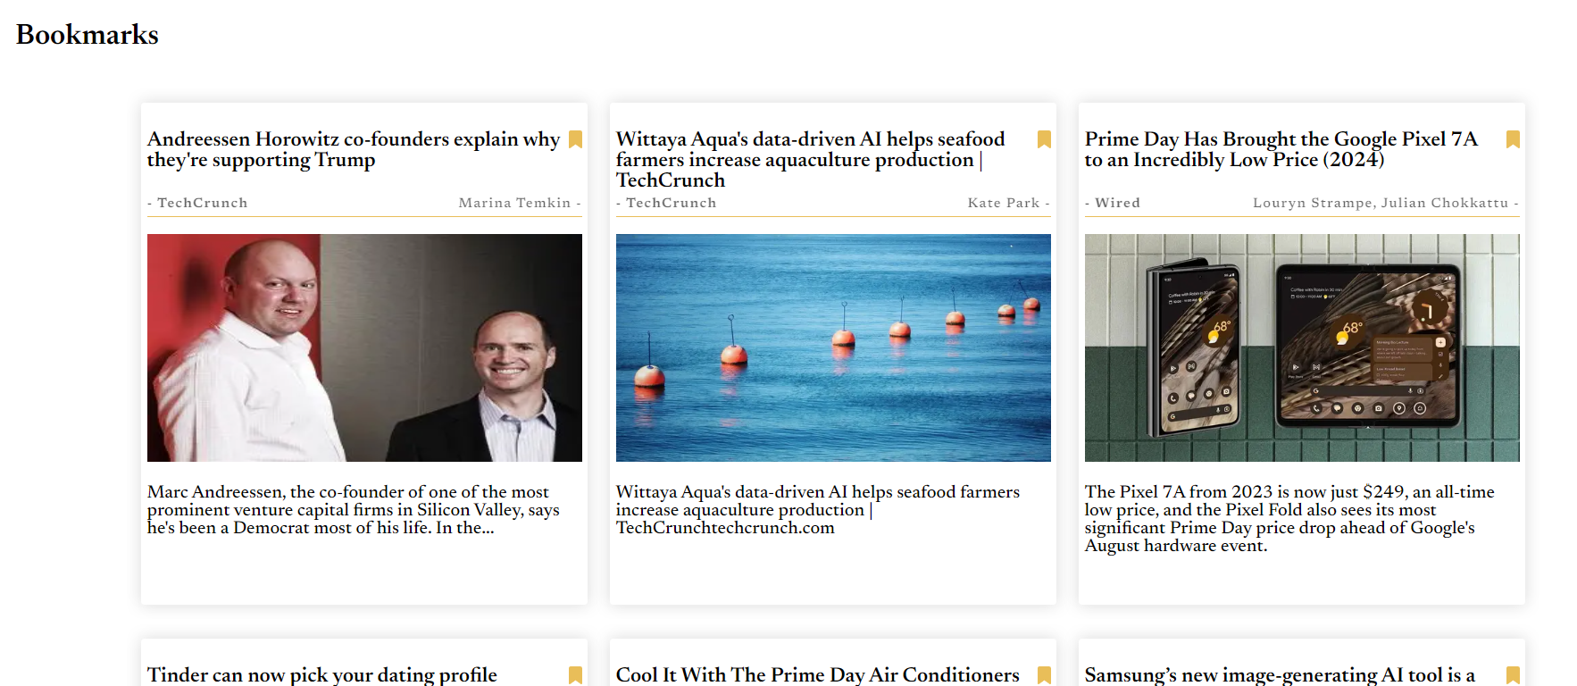Click the Bookmarks page heading
The image size is (1577, 686).
[x=88, y=35]
